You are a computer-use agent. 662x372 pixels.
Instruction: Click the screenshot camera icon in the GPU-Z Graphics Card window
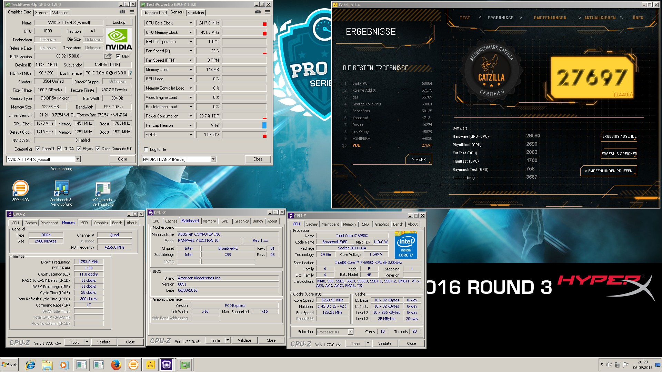122,12
